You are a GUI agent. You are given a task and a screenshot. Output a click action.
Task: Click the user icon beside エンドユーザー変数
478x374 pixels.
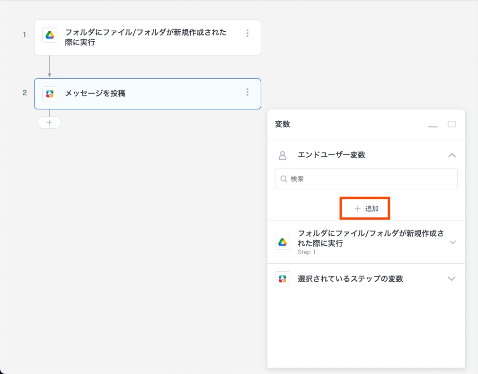(283, 155)
